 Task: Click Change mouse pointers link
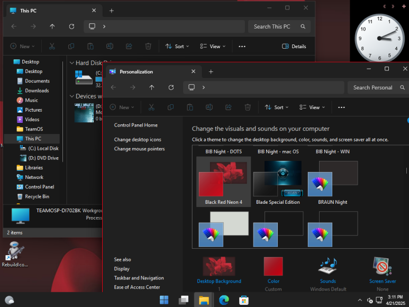pos(139,149)
